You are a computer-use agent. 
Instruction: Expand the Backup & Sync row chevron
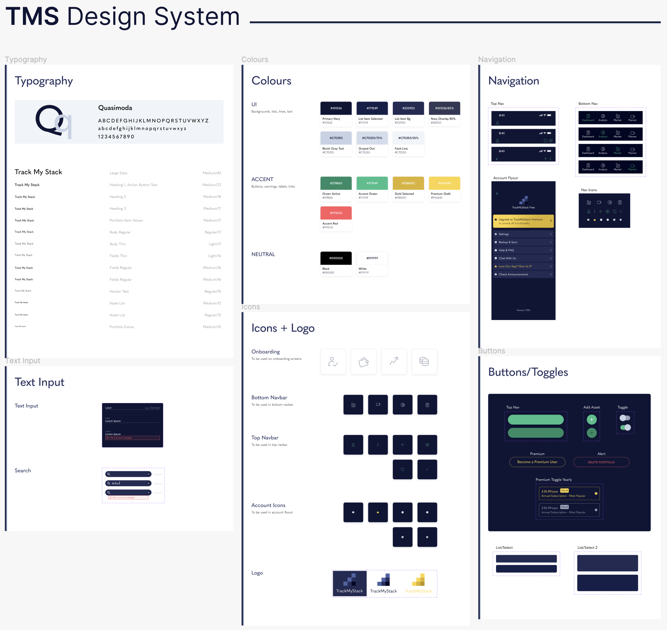coord(551,242)
